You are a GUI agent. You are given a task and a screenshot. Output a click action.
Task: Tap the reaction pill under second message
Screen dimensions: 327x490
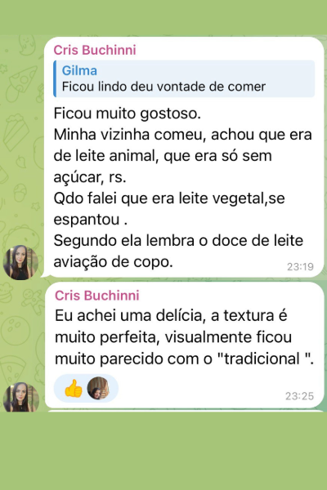[86, 388]
